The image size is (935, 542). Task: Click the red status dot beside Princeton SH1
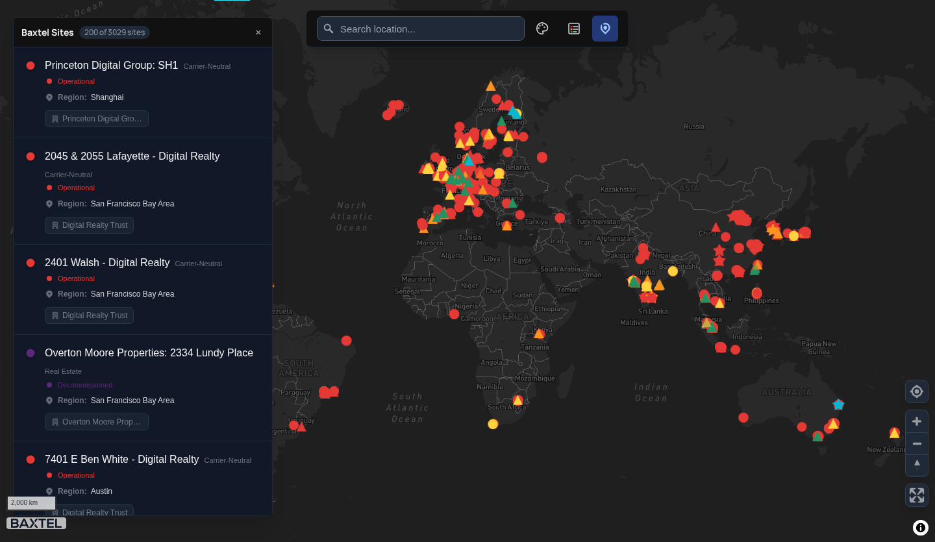click(31, 66)
